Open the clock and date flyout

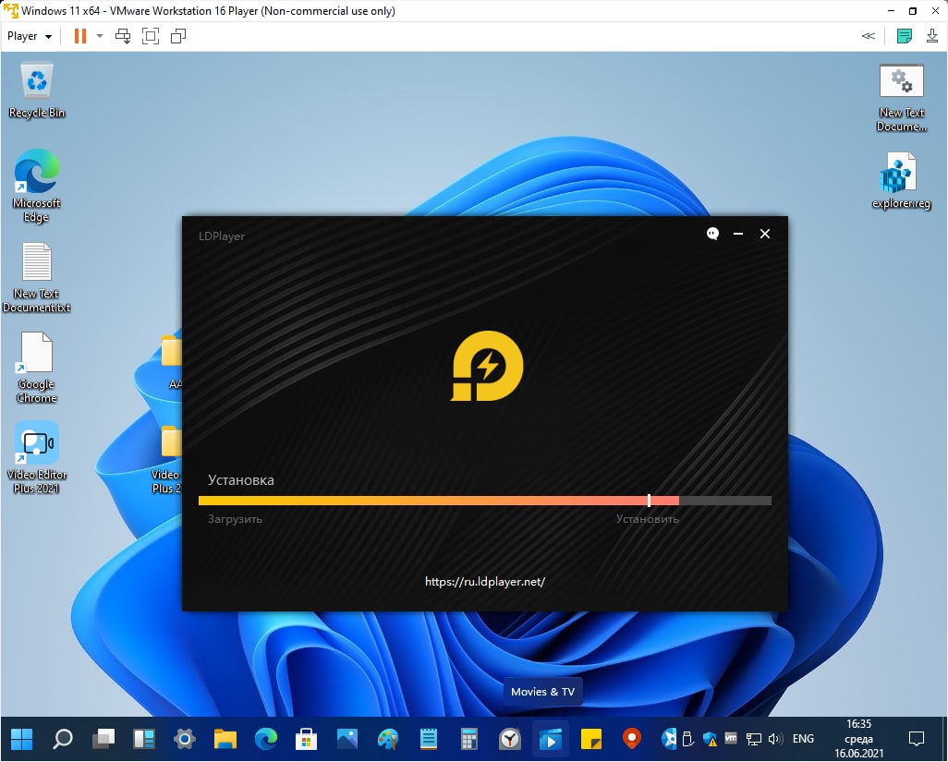click(858, 738)
